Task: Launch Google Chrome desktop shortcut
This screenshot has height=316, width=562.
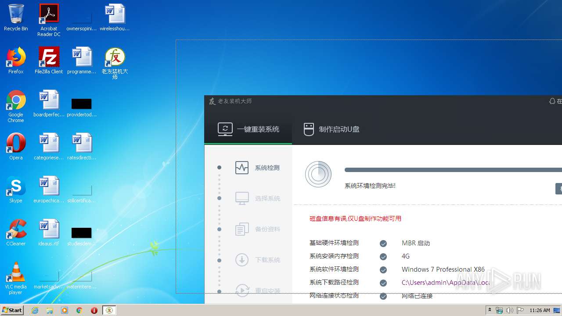Action: (x=16, y=106)
